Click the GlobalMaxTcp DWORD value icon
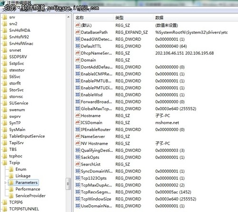Viewport: 238px width, 212px height. click(x=78, y=109)
